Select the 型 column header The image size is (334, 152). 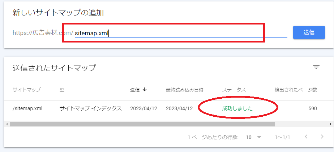point(62,90)
